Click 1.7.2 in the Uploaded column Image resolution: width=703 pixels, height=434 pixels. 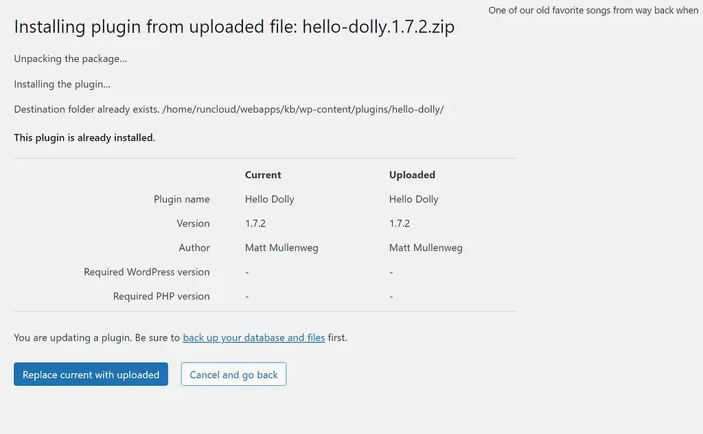point(399,223)
